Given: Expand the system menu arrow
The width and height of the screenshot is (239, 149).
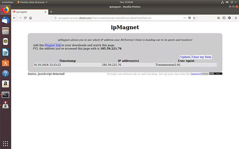Looking at the screenshot, I should pos(236,2).
